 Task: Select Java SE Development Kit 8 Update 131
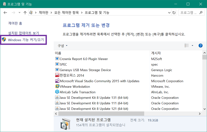94,97
